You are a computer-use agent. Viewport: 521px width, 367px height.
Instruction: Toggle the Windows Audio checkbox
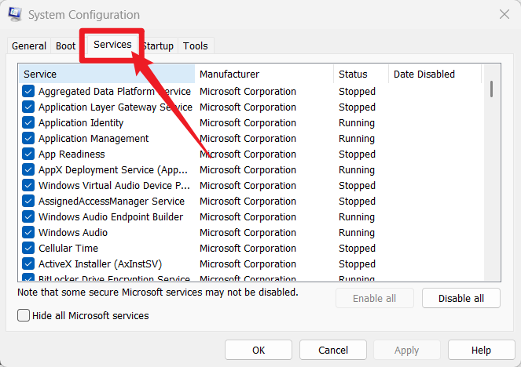28,232
